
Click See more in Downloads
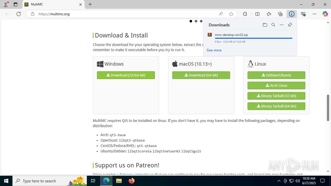214,50
